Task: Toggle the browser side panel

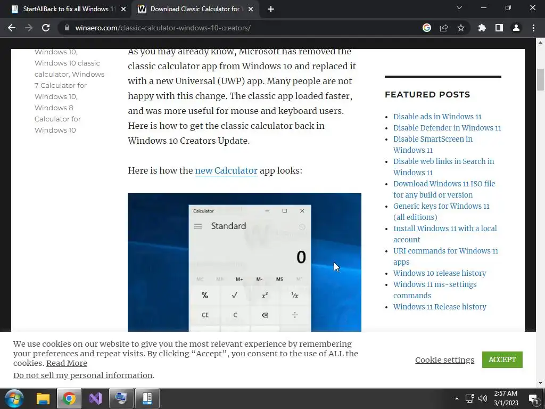Action: point(499,28)
